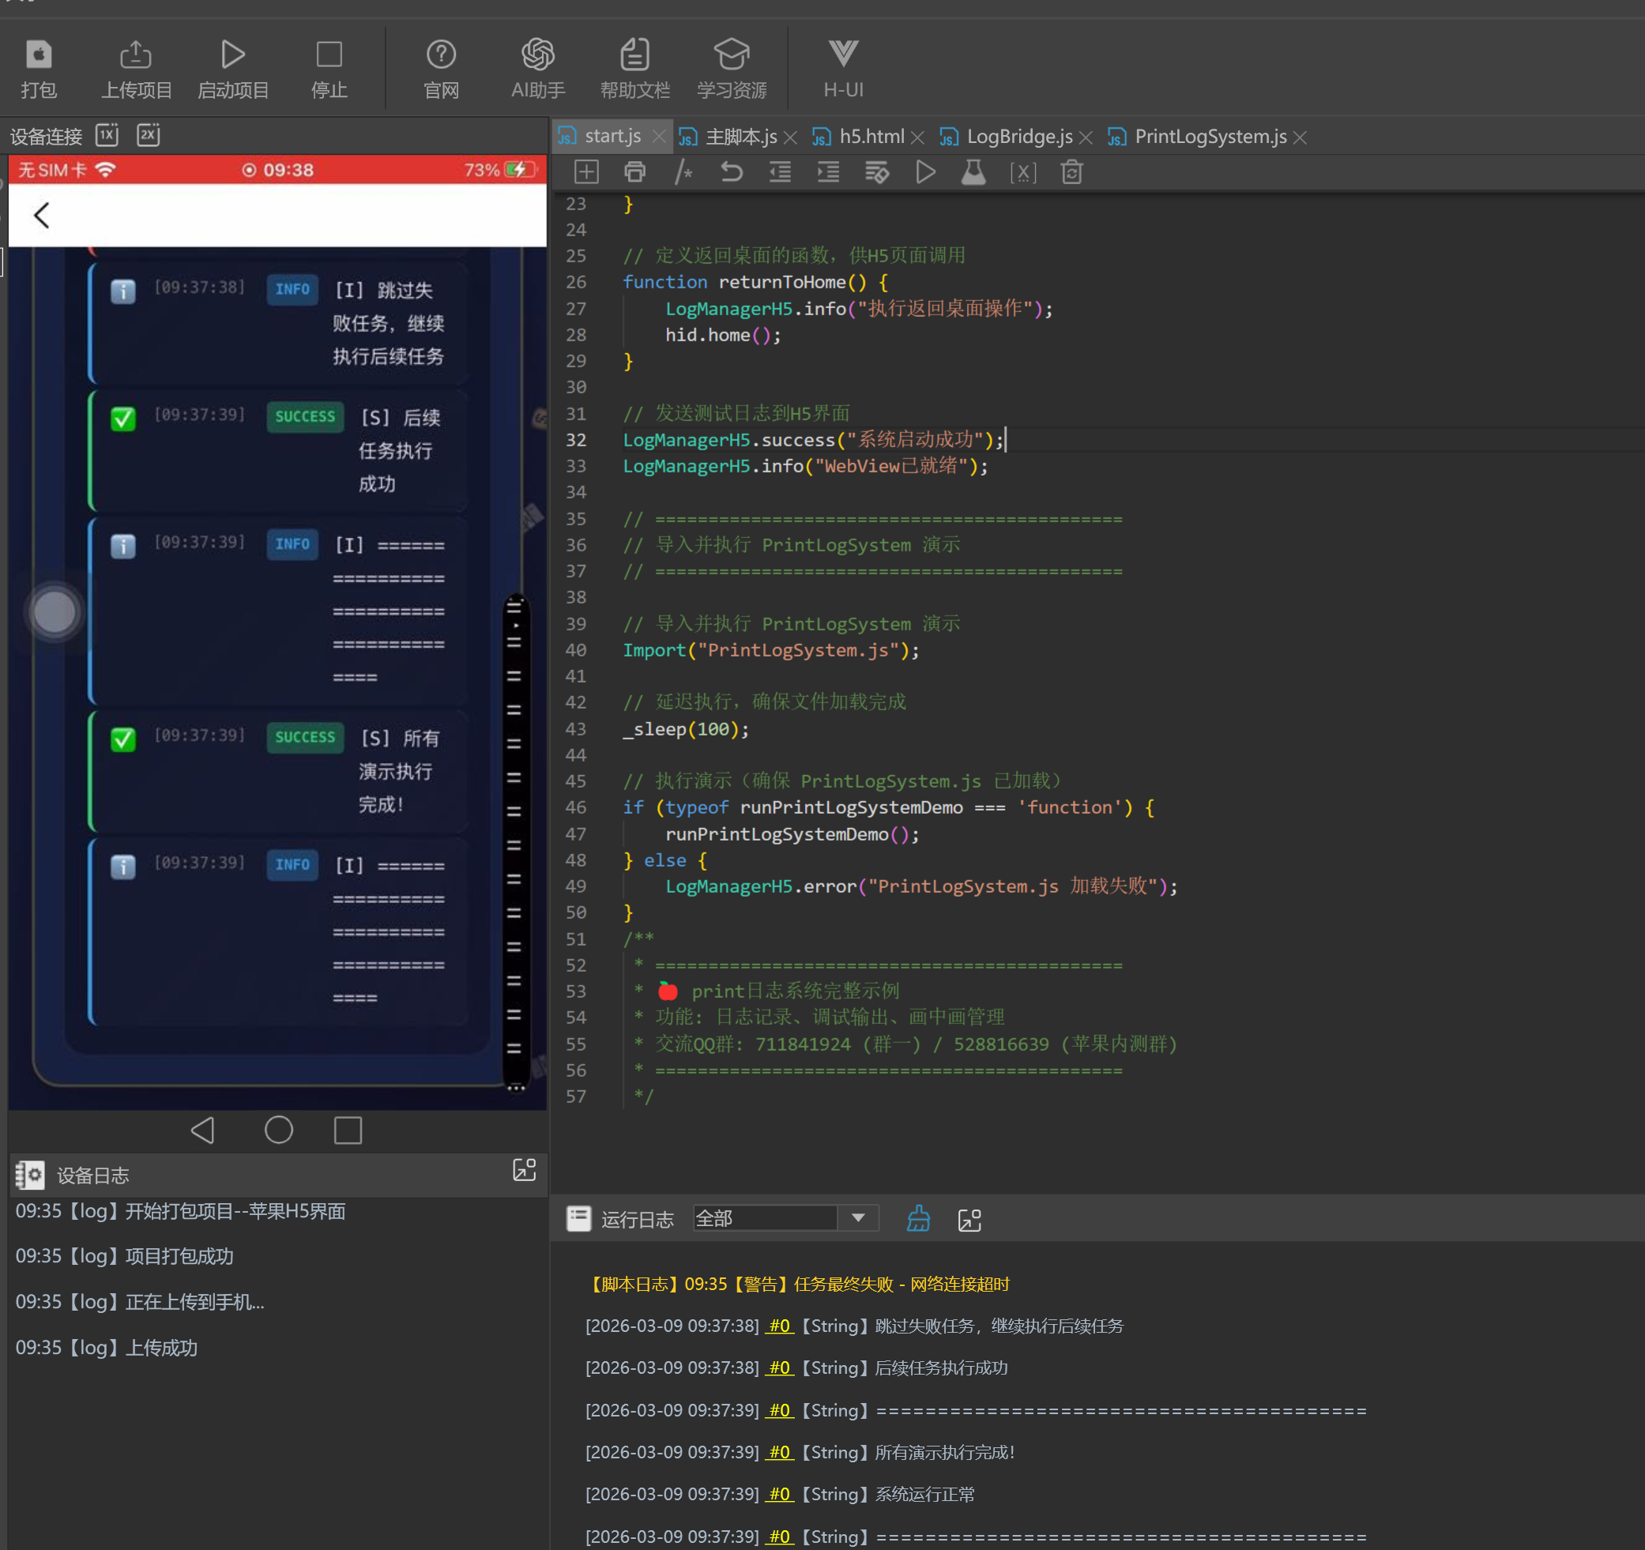Tap the device back arrow in header
This screenshot has width=1645, height=1550.
pyautogui.click(x=41, y=215)
